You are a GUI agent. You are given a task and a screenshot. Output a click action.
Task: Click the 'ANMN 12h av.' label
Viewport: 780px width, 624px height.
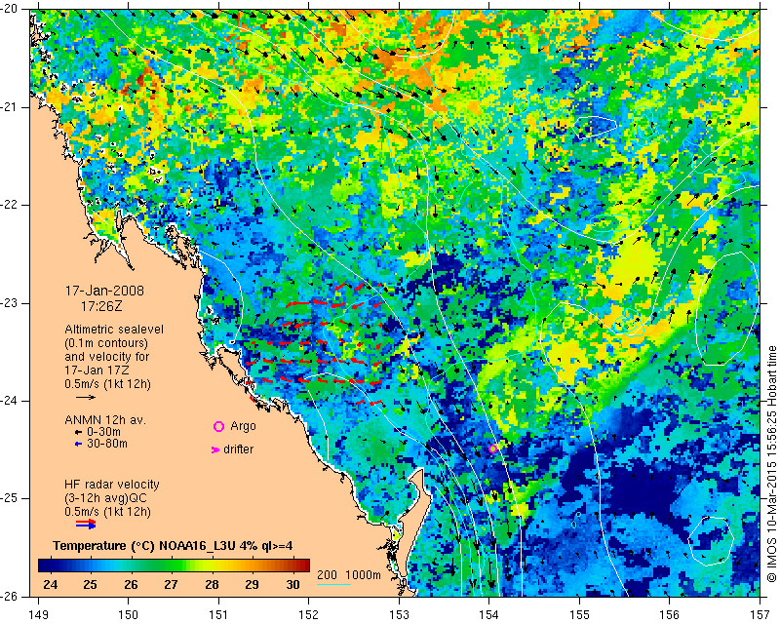coord(105,420)
